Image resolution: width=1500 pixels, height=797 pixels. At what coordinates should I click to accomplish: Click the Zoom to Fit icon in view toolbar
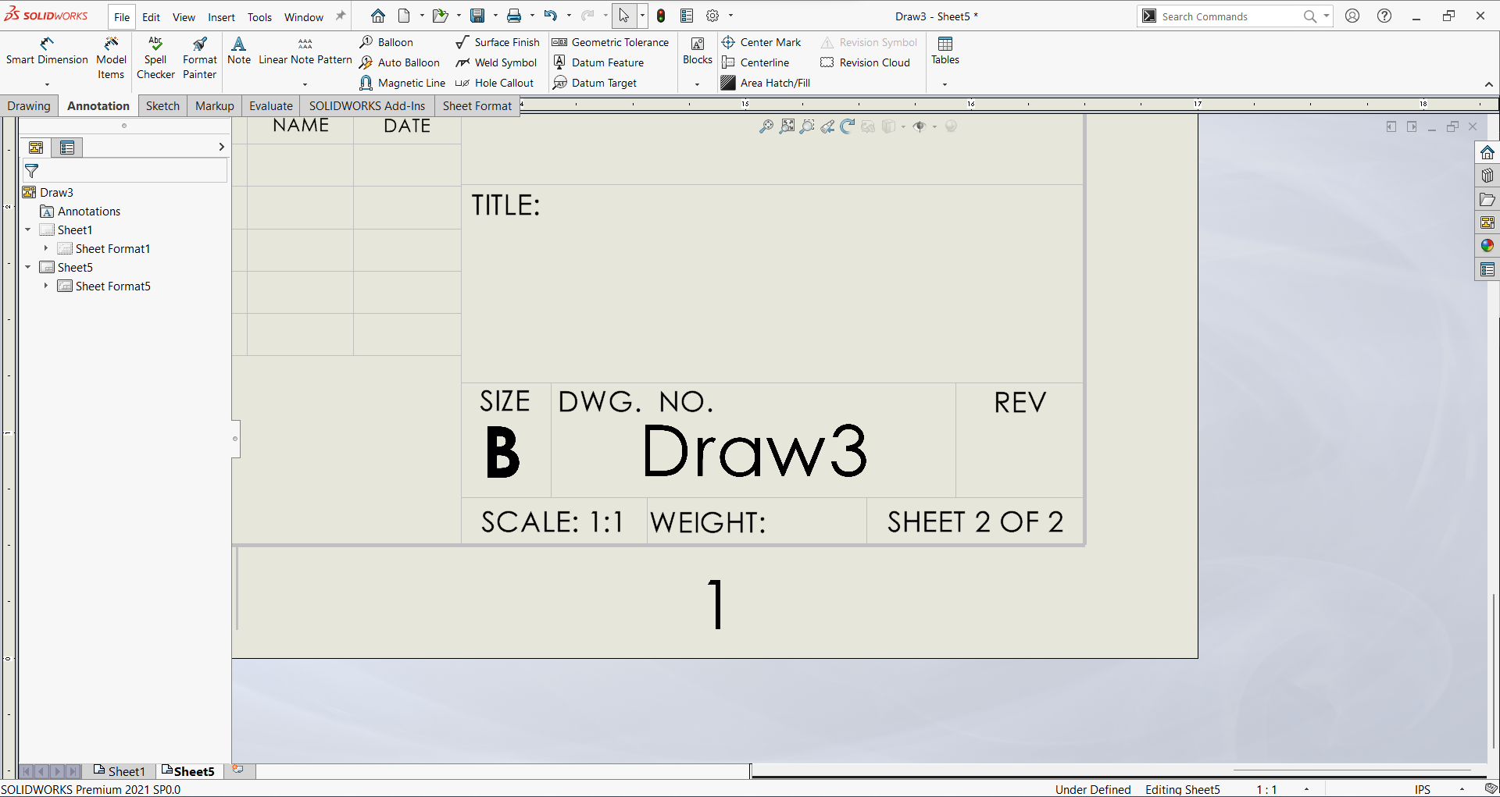tap(766, 126)
